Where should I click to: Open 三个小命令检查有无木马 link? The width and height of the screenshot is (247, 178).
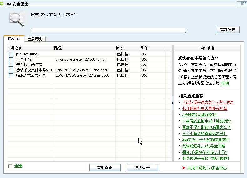click(204, 134)
